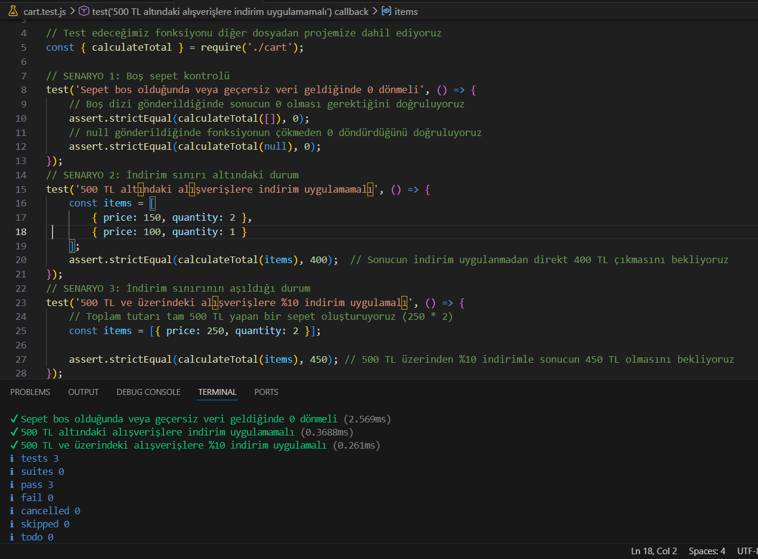Switch to the PROBLEMS panel tab
The width and height of the screenshot is (758, 559).
click(30, 392)
